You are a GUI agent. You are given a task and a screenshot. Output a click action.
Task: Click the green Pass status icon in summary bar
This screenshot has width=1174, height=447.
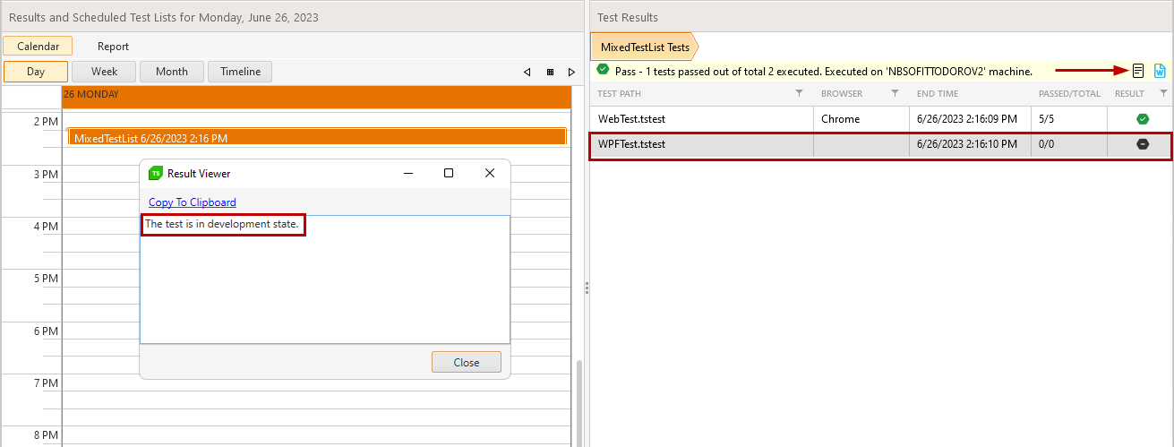click(604, 70)
